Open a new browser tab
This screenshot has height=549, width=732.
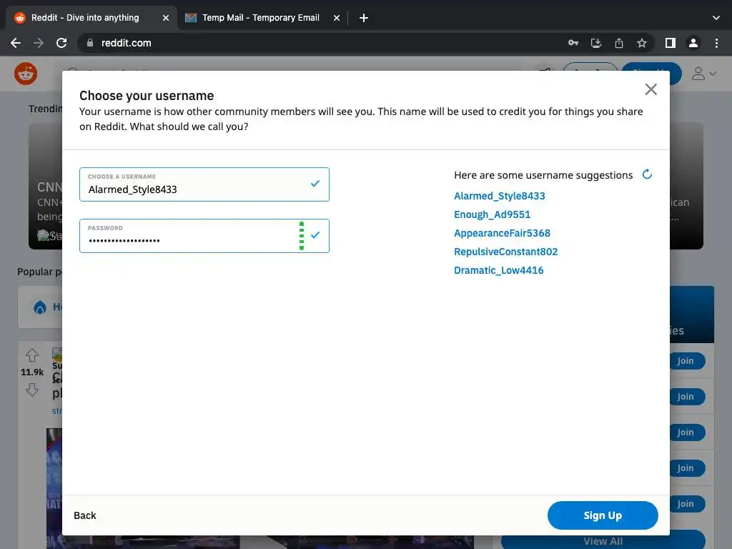[x=364, y=18]
